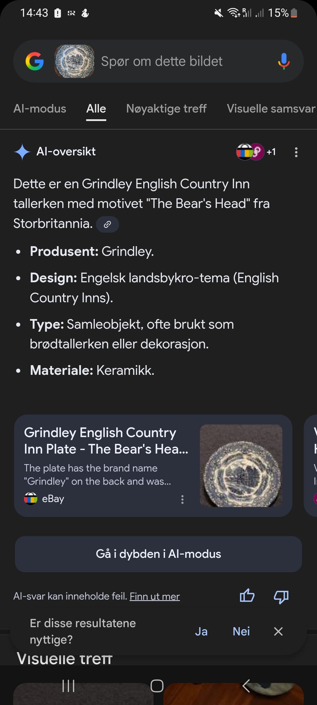View the eBay plate product thumbnail
Image resolution: width=317 pixels, height=705 pixels.
[241, 466]
